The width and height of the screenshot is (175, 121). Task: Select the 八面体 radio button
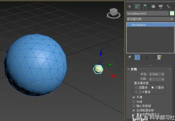(152, 88)
